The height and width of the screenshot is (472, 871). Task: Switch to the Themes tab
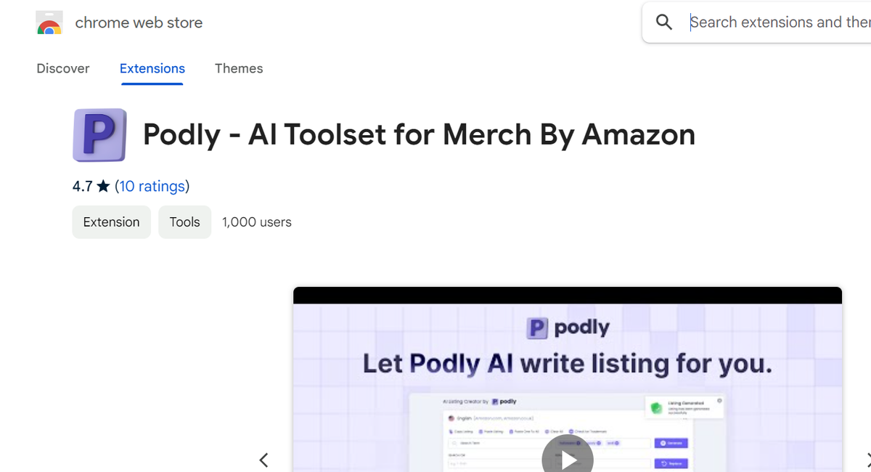239,68
